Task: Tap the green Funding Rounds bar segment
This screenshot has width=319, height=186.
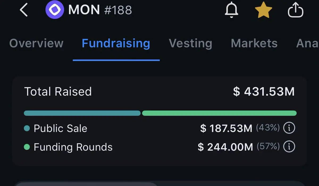Action: point(219,113)
